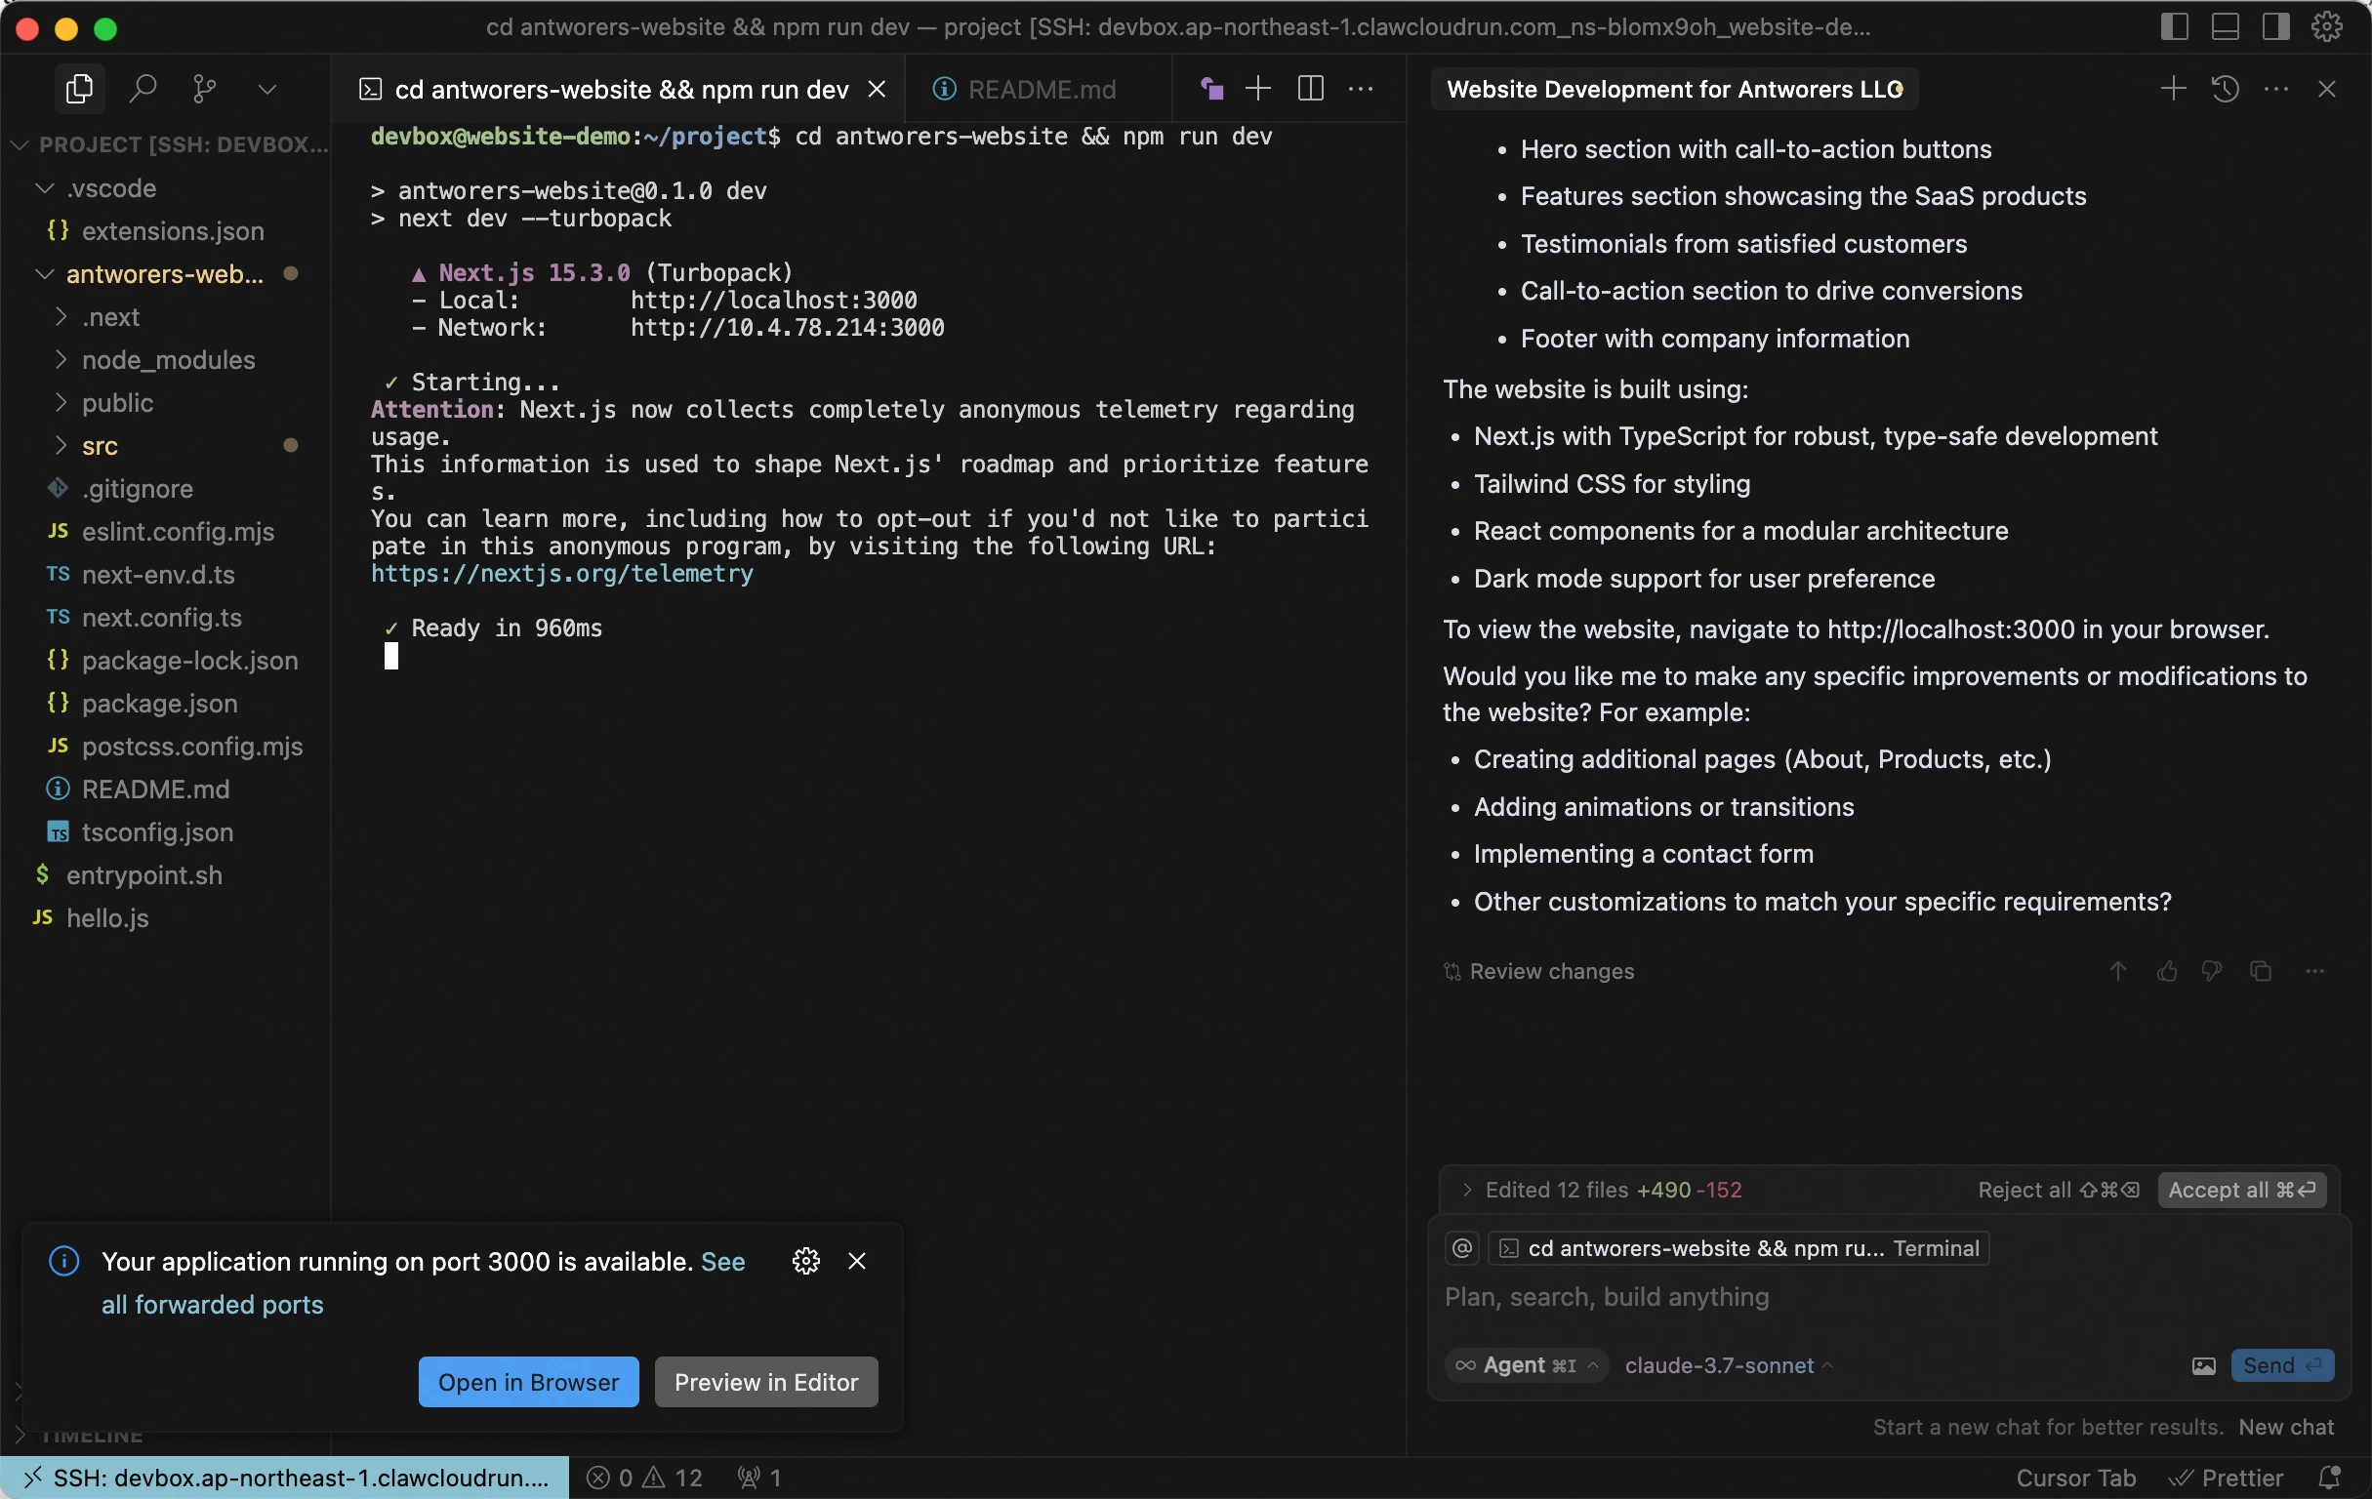Open response more options ellipsis
The image size is (2372, 1499).
pos(2314,971)
